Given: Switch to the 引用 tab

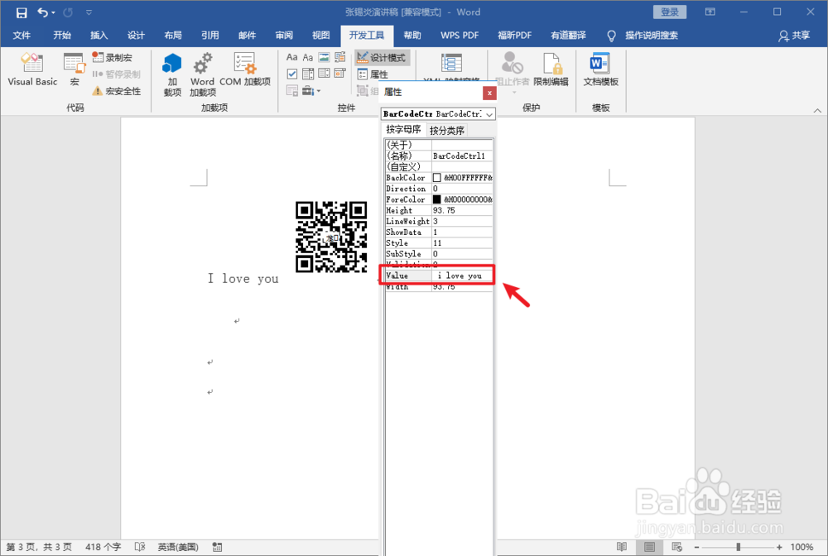Looking at the screenshot, I should (x=209, y=36).
